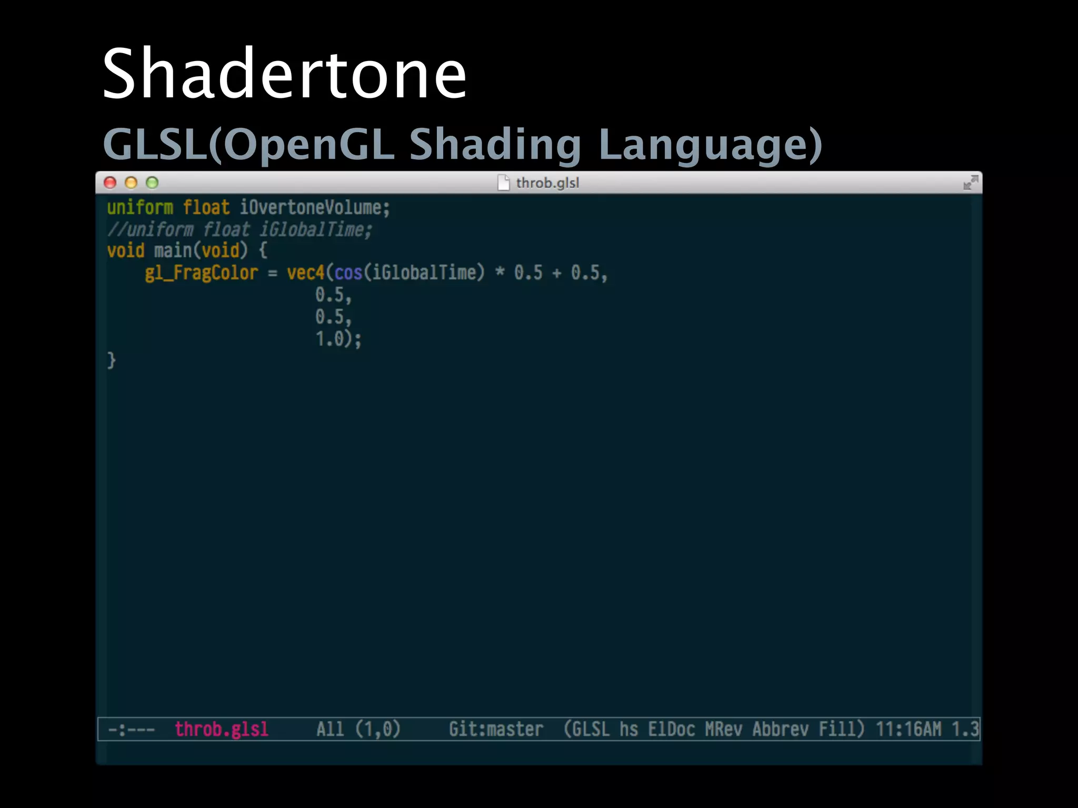Click the closing brace of main
The image size is (1078, 808).
111,361
